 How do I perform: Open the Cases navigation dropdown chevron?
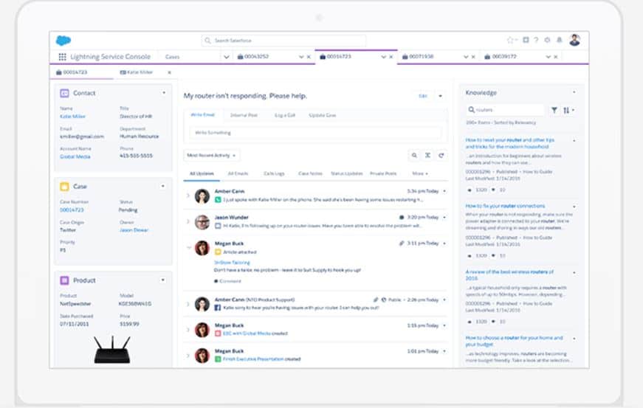pyautogui.click(x=227, y=57)
